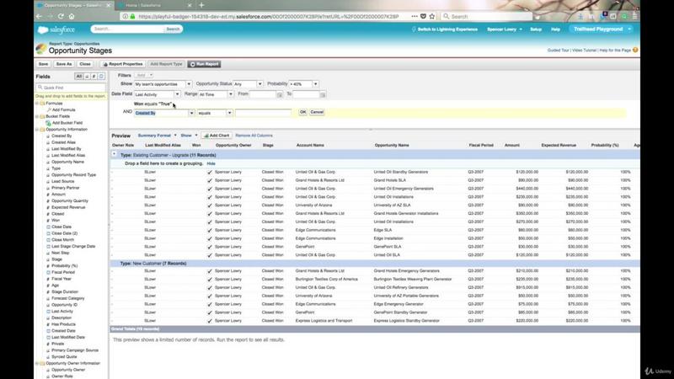Image resolution: width=674 pixels, height=379 pixels.
Task: Open the Setup menu item
Action: pos(536,29)
